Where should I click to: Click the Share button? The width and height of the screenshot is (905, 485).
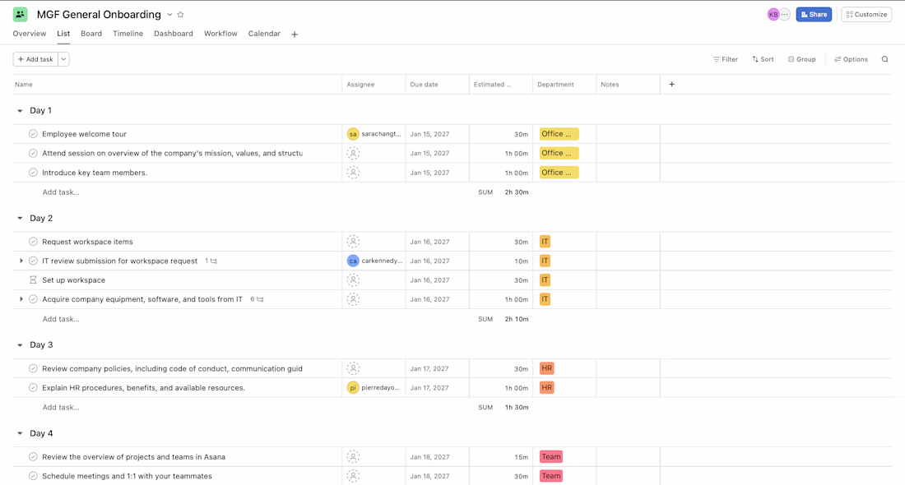coord(814,15)
